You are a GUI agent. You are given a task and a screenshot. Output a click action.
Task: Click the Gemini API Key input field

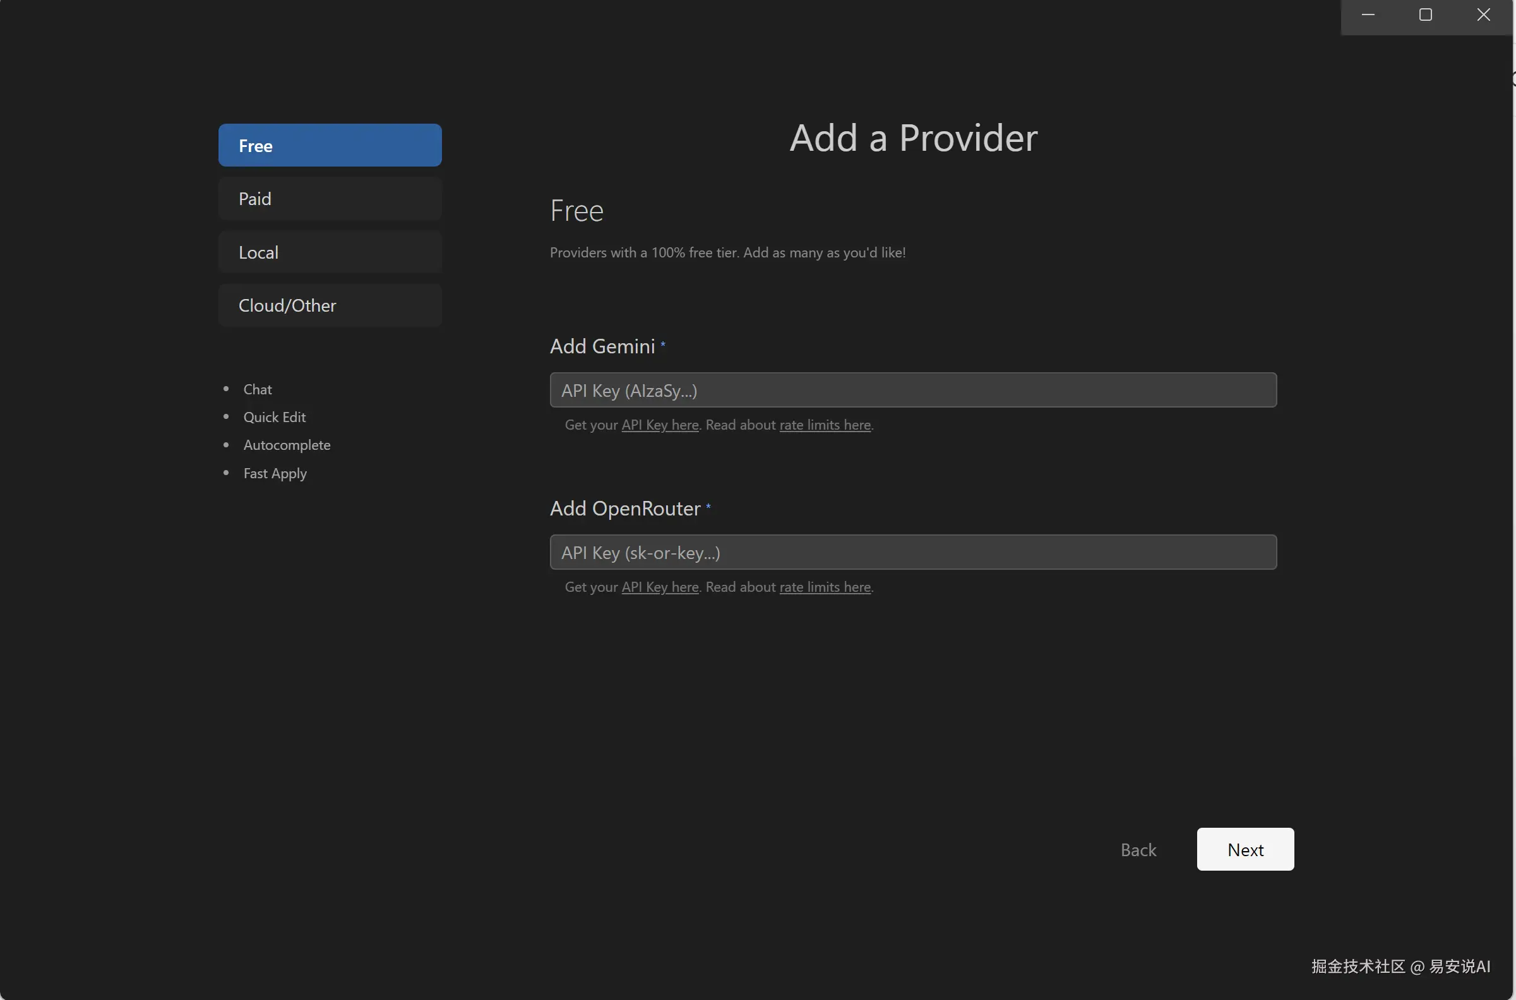[912, 391]
